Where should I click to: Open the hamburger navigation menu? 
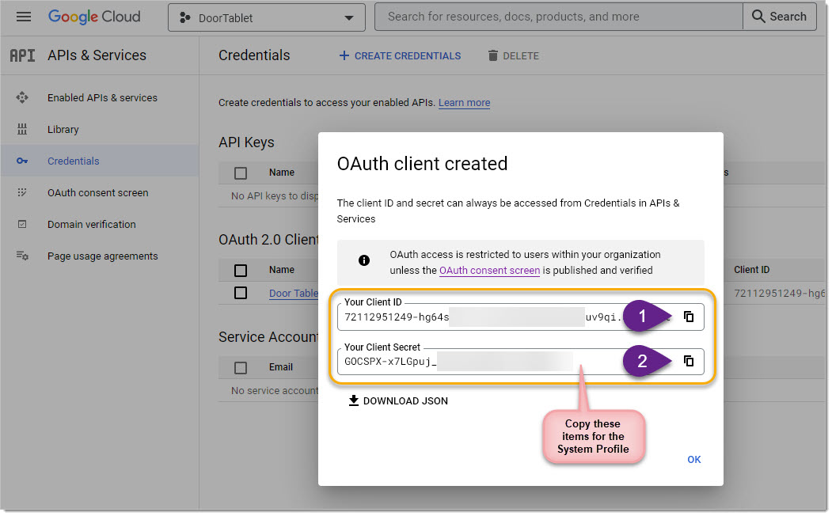pyautogui.click(x=23, y=17)
